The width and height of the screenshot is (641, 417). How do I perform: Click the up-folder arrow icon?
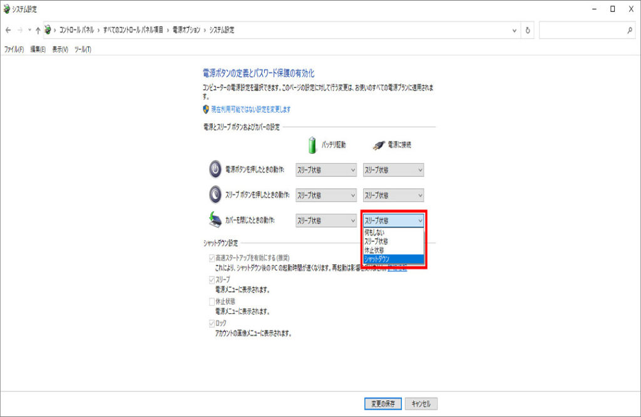pyautogui.click(x=38, y=30)
